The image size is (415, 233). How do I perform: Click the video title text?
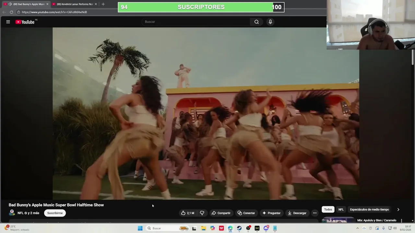[56, 205]
